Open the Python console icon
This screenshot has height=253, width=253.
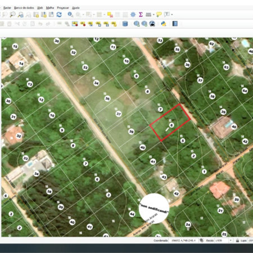[x=164, y=24]
